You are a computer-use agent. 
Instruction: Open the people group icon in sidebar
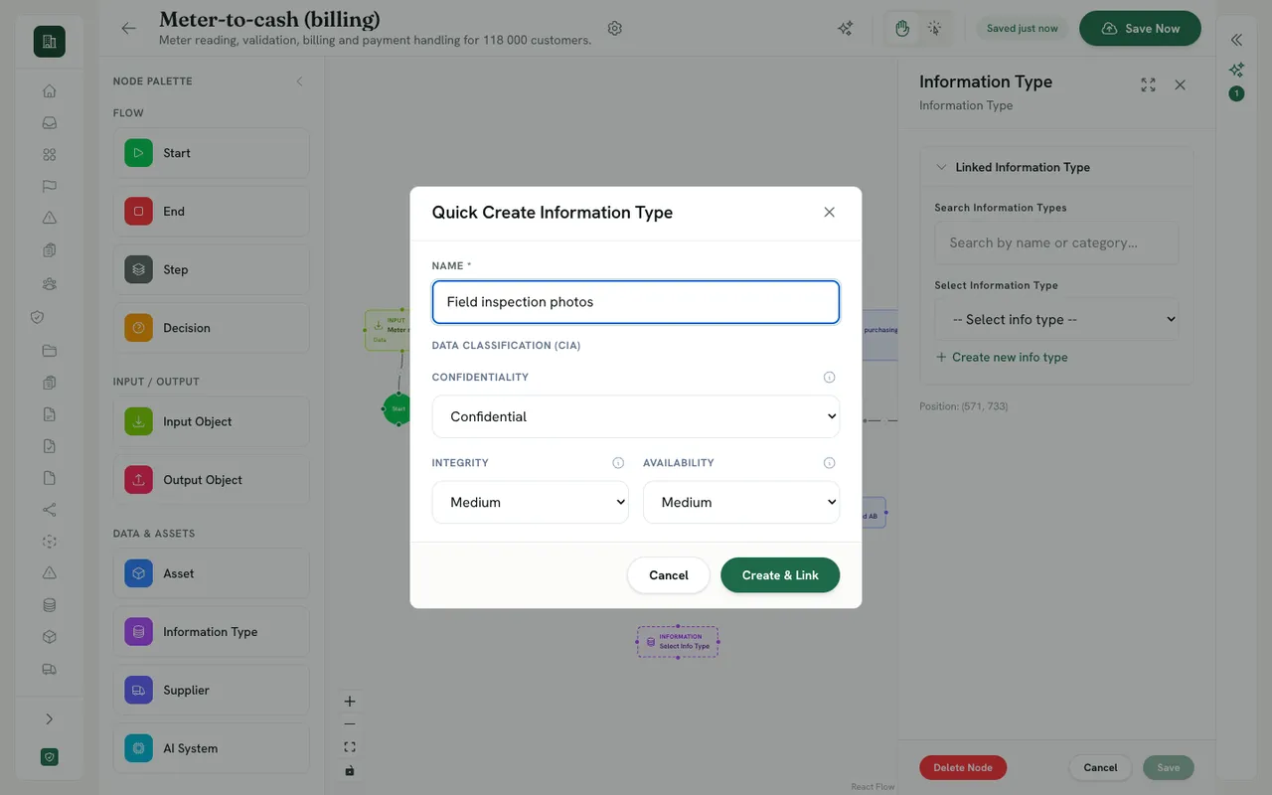pos(50,283)
